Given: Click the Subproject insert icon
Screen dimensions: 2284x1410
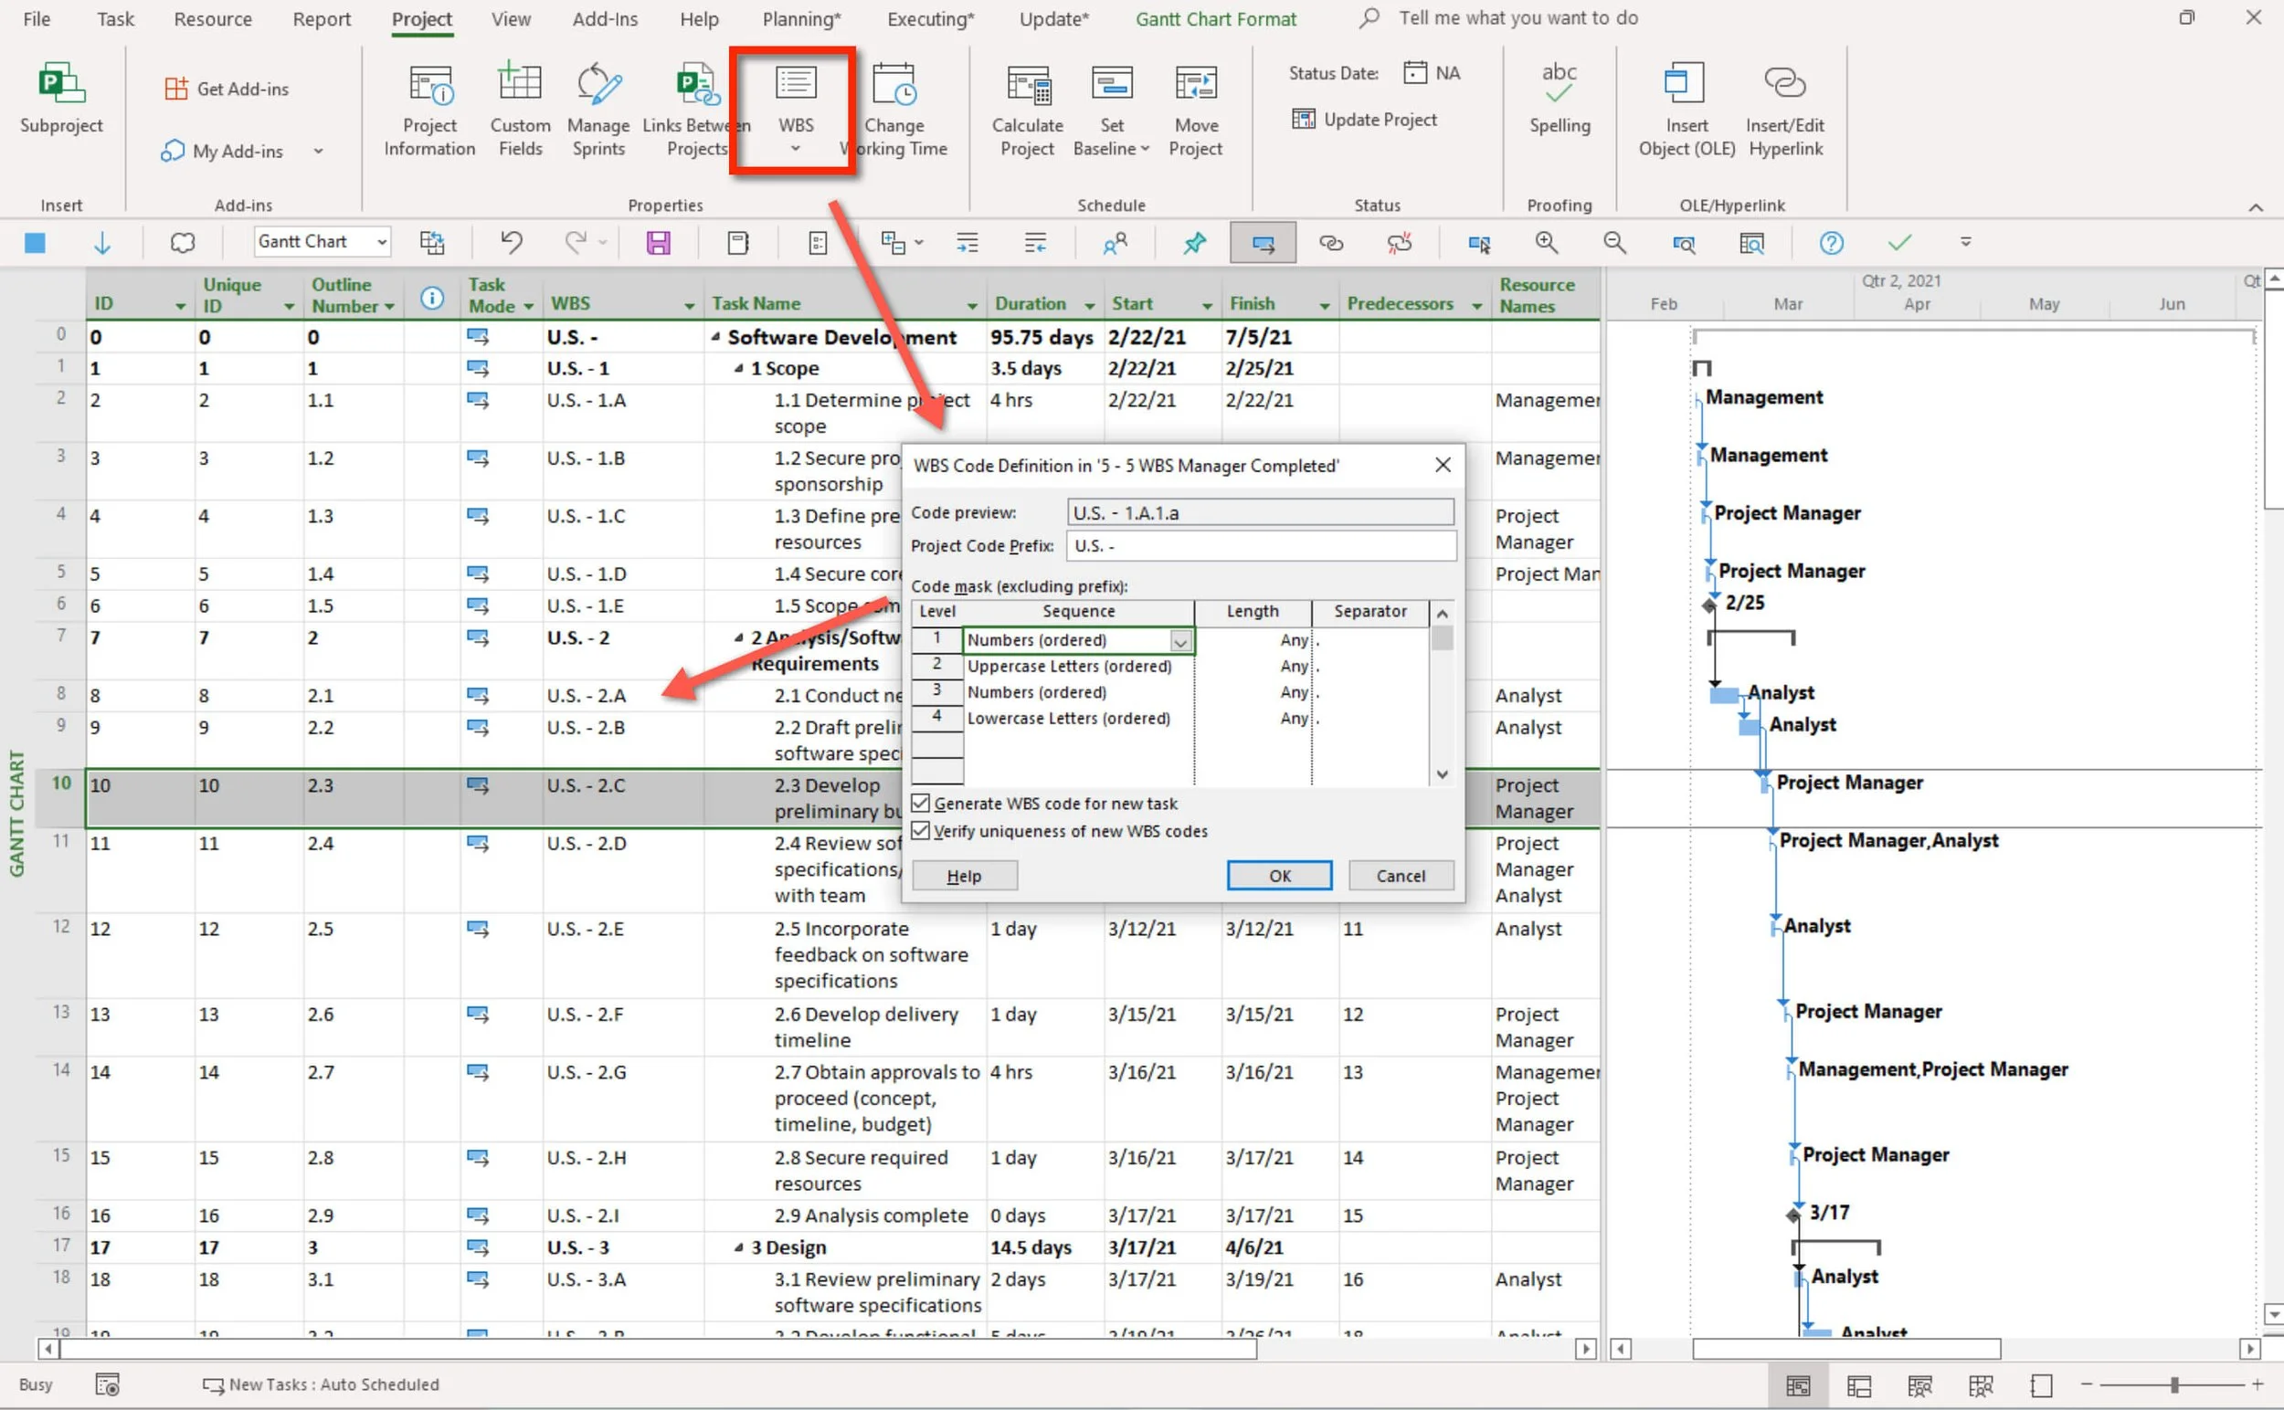Looking at the screenshot, I should pos(60,100).
